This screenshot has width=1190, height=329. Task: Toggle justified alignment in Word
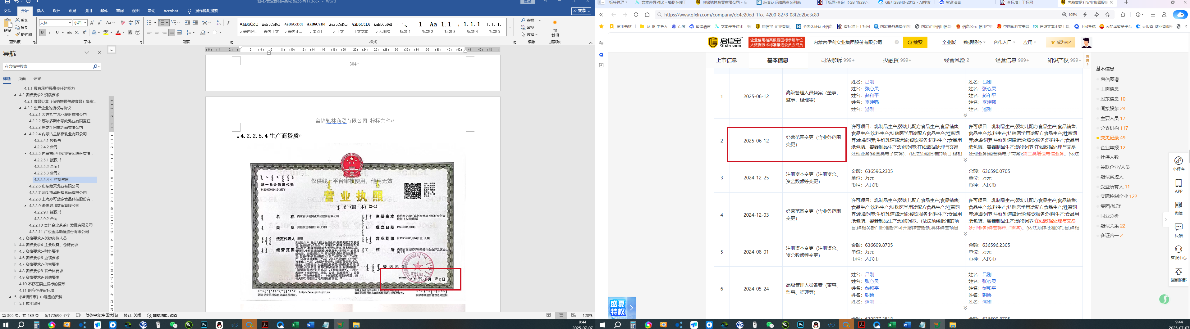(x=172, y=32)
